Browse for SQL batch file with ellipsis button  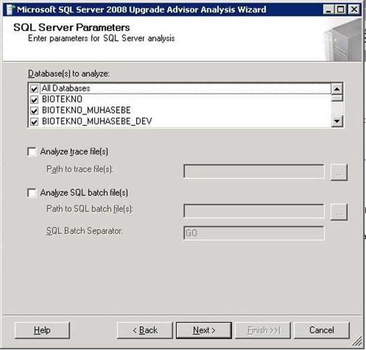click(x=339, y=212)
